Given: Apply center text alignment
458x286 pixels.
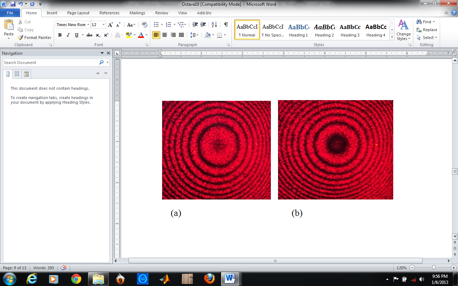Looking at the screenshot, I should pos(165,35).
